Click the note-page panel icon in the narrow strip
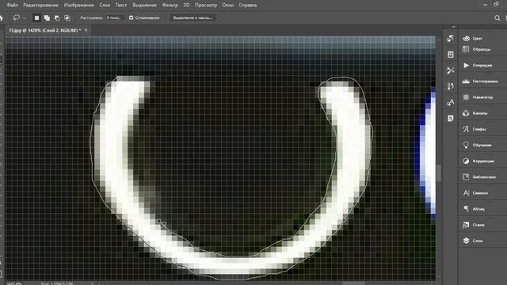This screenshot has height=285, width=507. click(x=451, y=118)
